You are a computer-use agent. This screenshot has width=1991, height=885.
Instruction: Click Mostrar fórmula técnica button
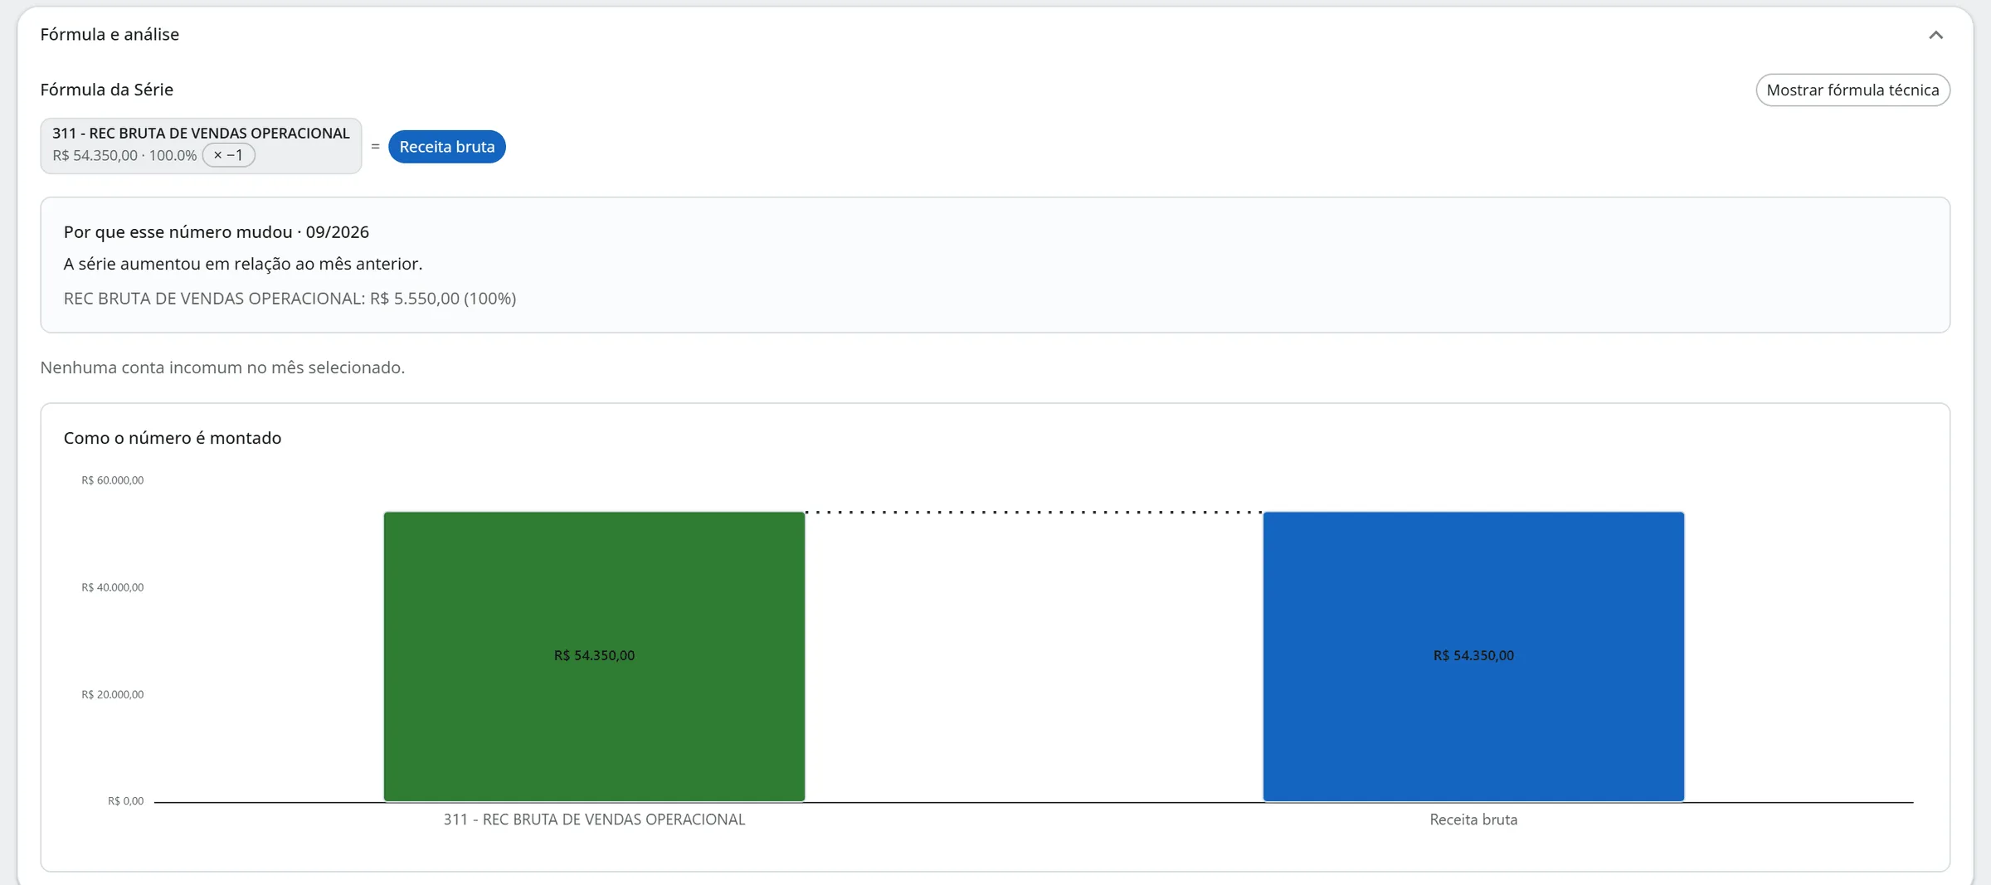[x=1852, y=90]
